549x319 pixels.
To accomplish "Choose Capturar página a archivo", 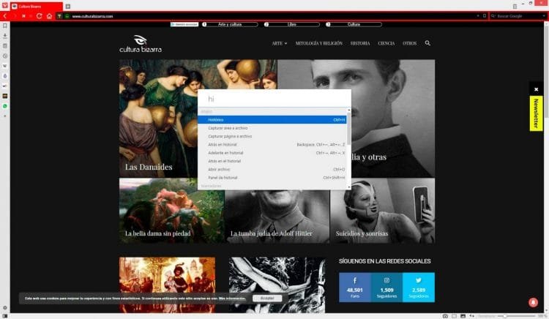I will [x=272, y=136].
